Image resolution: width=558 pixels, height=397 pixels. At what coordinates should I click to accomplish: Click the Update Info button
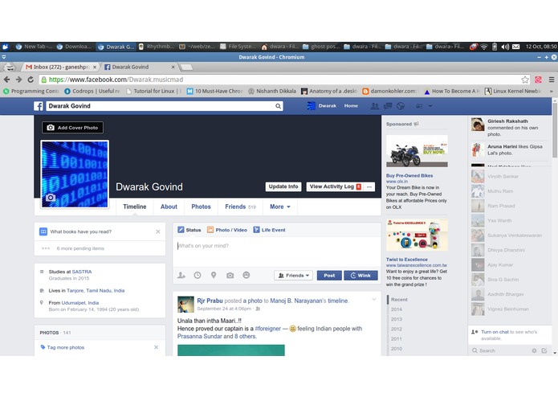pos(283,186)
